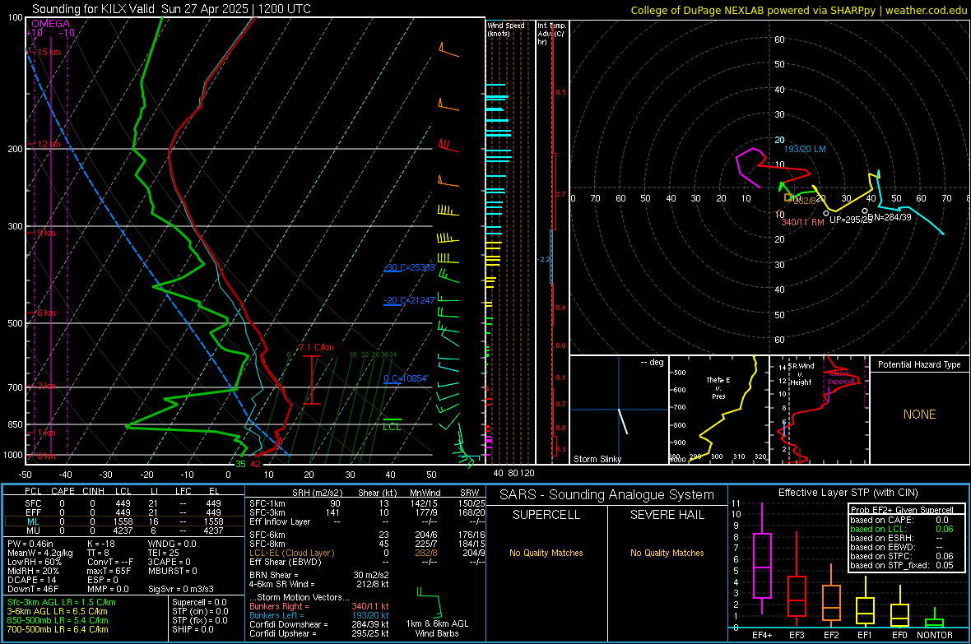971x644 pixels.
Task: Click the 'K = -18' index value
Action: coord(101,544)
